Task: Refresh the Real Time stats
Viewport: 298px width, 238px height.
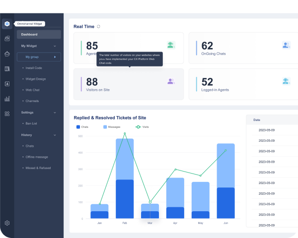Action: pyautogui.click(x=98, y=26)
